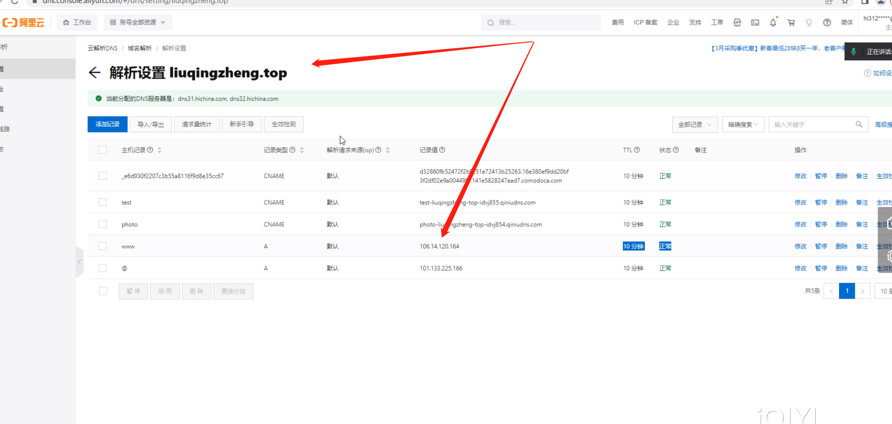892x424 pixels.
Task: Click the search icon in the header search bar
Action: pos(490,23)
